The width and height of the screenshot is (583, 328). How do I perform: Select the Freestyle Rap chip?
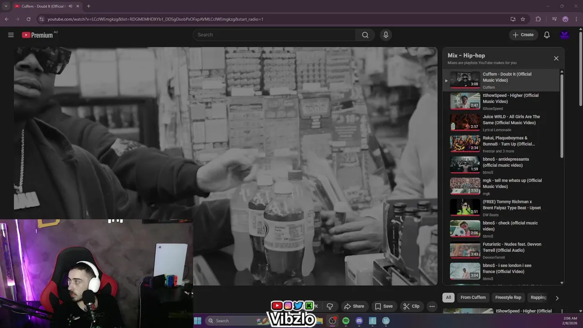point(508,297)
